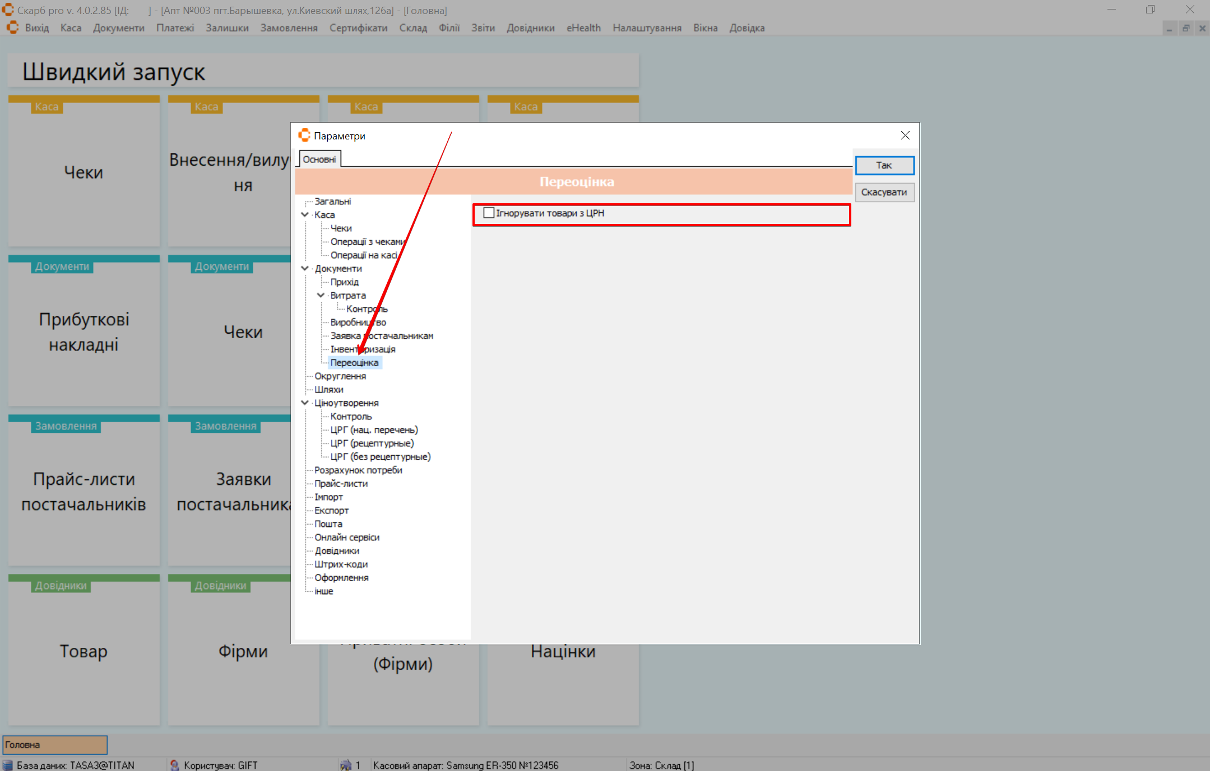Collapse the Ціноутворення tree node
This screenshot has width=1210, height=771.
(x=305, y=403)
